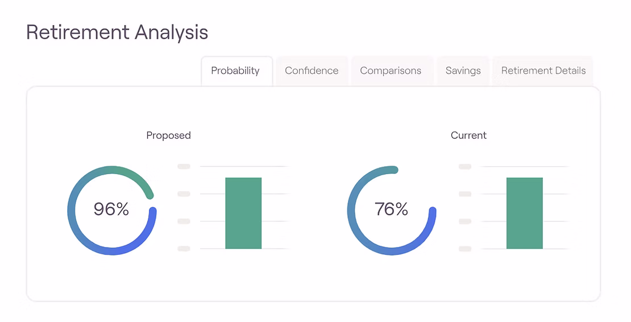Open the Retirement Details tab
Image resolution: width=631 pixels, height=322 pixels.
click(543, 71)
